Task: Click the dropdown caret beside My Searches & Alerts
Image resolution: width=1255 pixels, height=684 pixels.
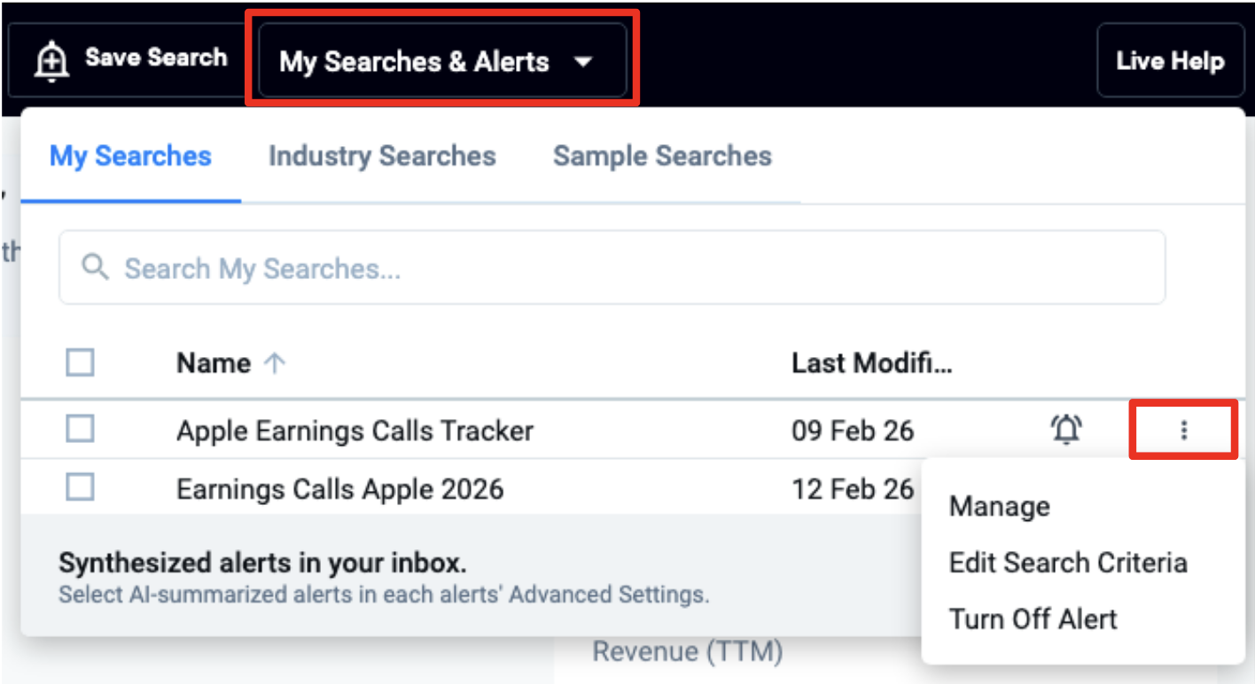Action: [582, 62]
